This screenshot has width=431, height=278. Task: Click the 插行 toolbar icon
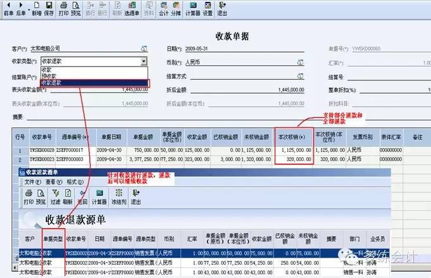tap(90, 9)
